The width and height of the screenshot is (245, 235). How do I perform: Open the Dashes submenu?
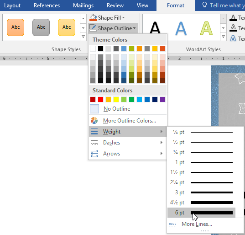click(x=127, y=143)
